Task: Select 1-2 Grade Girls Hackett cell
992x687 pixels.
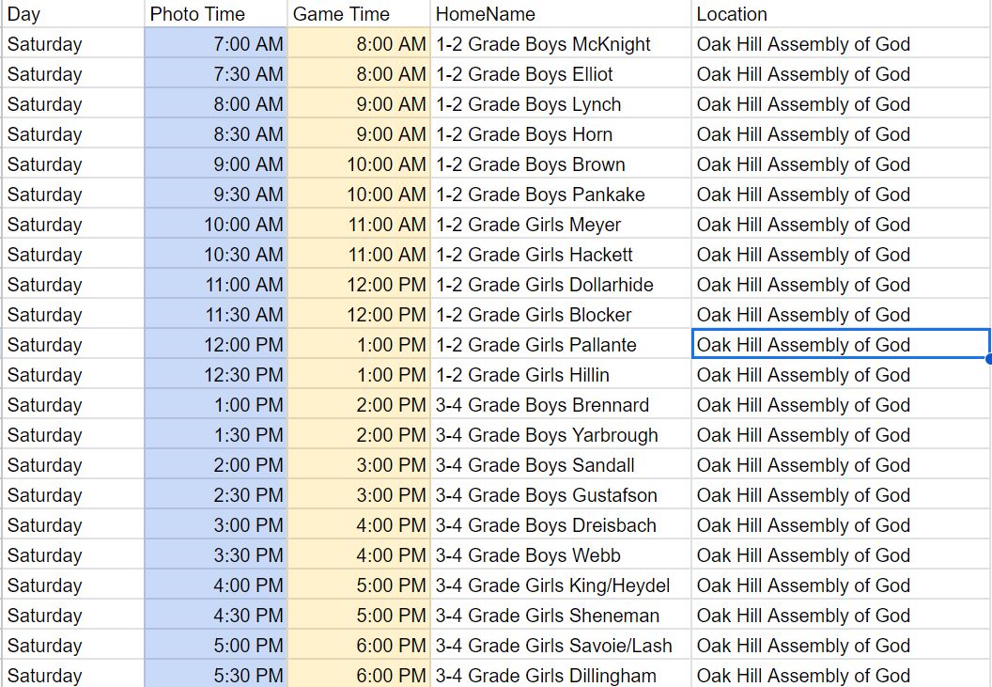Action: pos(561,255)
